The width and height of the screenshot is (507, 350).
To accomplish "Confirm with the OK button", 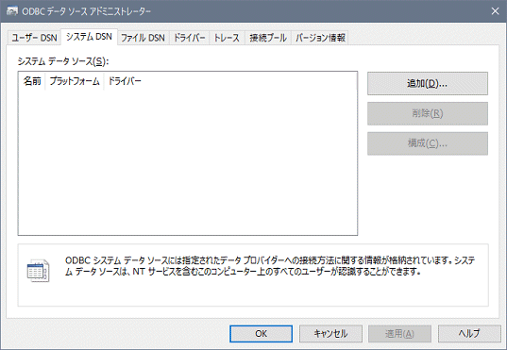I will point(261,334).
